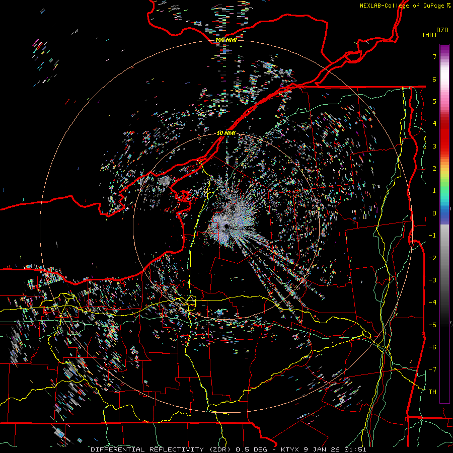Click the 5 value on color scale
This screenshot has height=453, width=453.
(434, 101)
